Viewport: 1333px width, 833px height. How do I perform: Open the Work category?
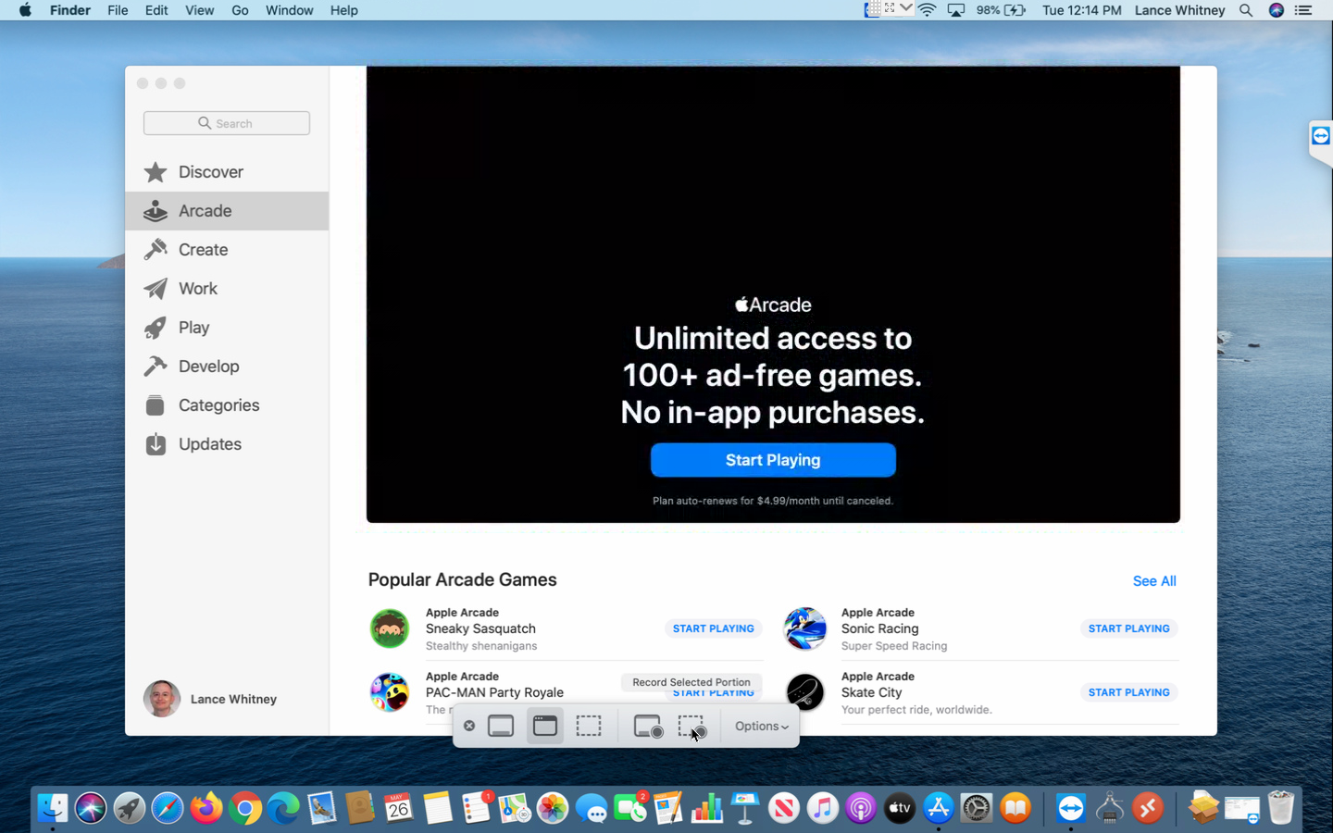pyautogui.click(x=227, y=289)
